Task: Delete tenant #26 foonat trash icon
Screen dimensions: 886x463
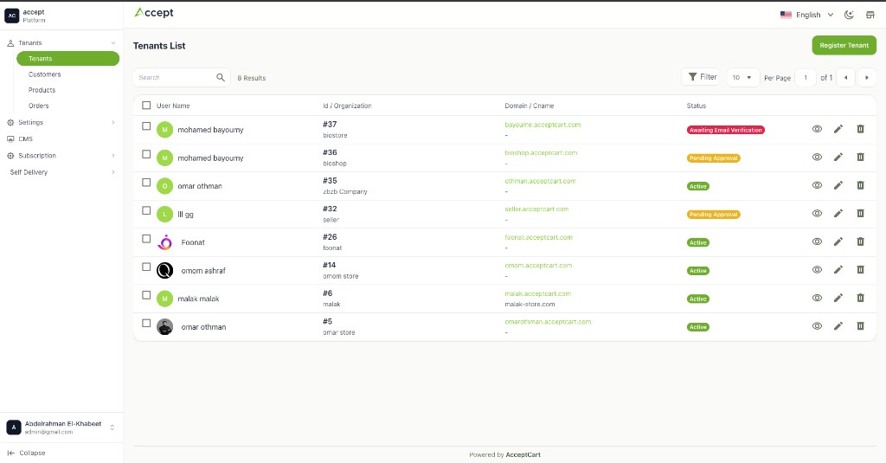Action: coord(861,241)
